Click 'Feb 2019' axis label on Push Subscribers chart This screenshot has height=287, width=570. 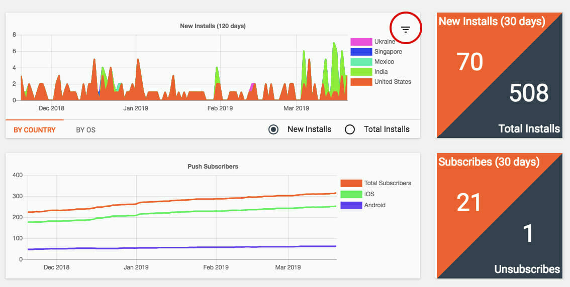coord(216,267)
